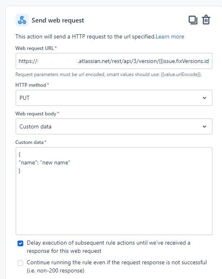The height and width of the screenshot is (279, 222).
Task: Click the Send web request webhook icon
Action: [22, 20]
